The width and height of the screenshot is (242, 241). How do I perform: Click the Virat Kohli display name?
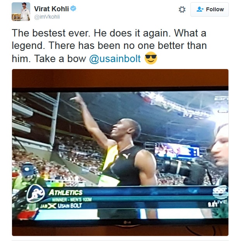[x=52, y=9]
